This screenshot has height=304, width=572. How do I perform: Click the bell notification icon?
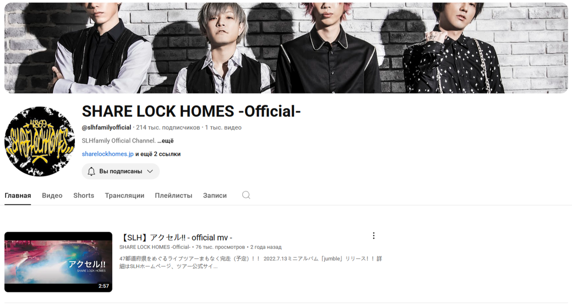click(x=92, y=171)
